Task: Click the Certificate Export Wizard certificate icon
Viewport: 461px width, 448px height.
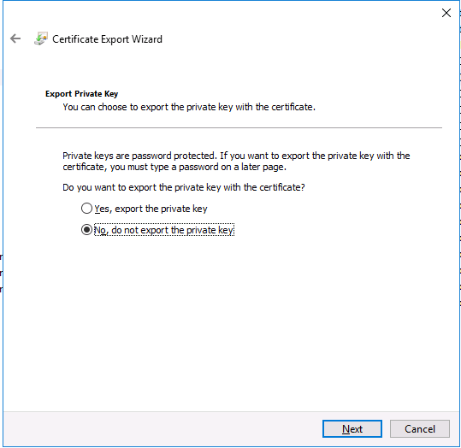Action: 41,38
